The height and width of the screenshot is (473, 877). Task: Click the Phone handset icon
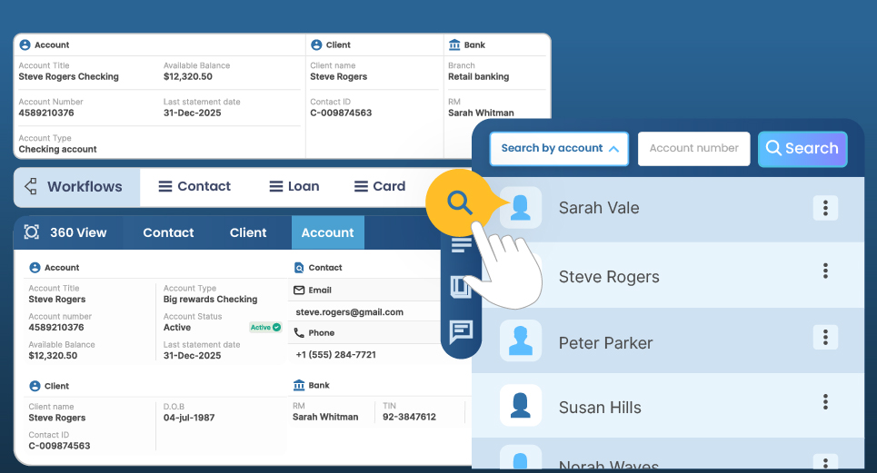click(x=299, y=332)
